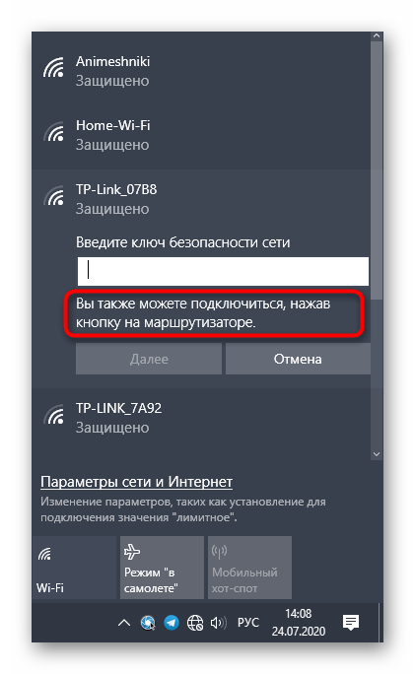415x674 pixels.
Task: Click the network globe tray icon
Action: (195, 623)
